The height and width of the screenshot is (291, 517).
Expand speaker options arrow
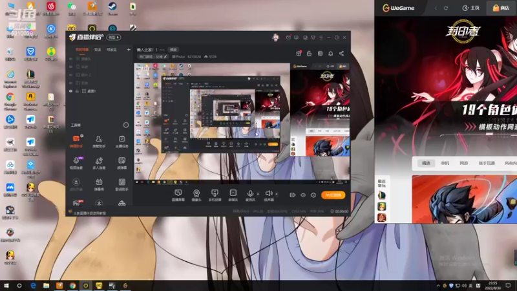click(277, 194)
